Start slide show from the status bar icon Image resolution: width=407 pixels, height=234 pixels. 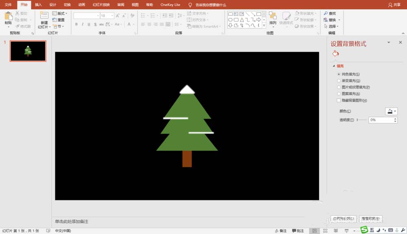[x=346, y=231]
